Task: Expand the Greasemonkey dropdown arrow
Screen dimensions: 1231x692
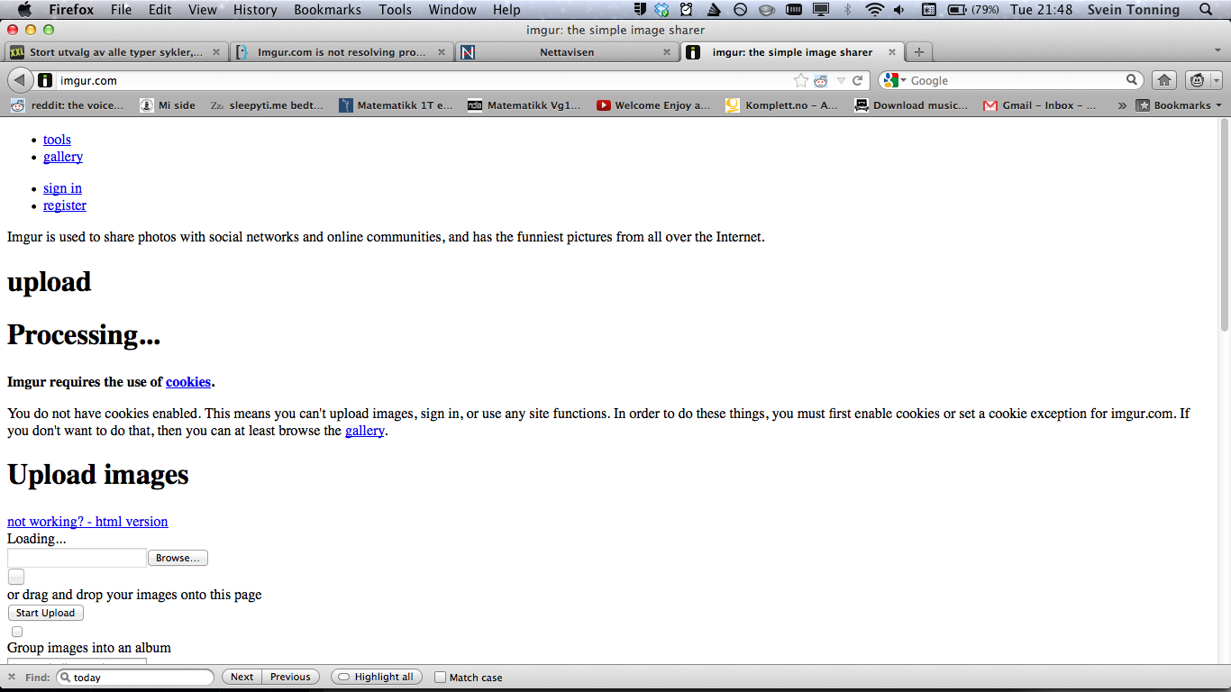Action: click(x=1215, y=81)
